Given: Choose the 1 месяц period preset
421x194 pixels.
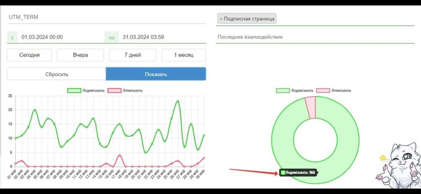Looking at the screenshot, I should click(184, 55).
